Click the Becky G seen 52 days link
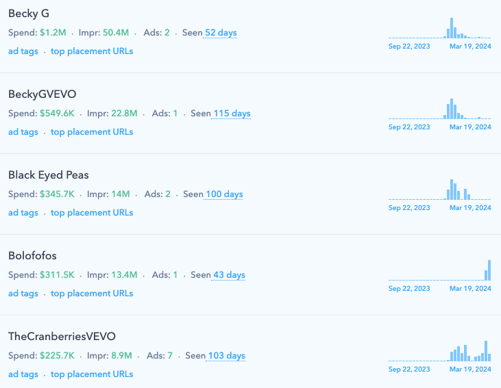The width and height of the screenshot is (501, 388). tap(221, 33)
